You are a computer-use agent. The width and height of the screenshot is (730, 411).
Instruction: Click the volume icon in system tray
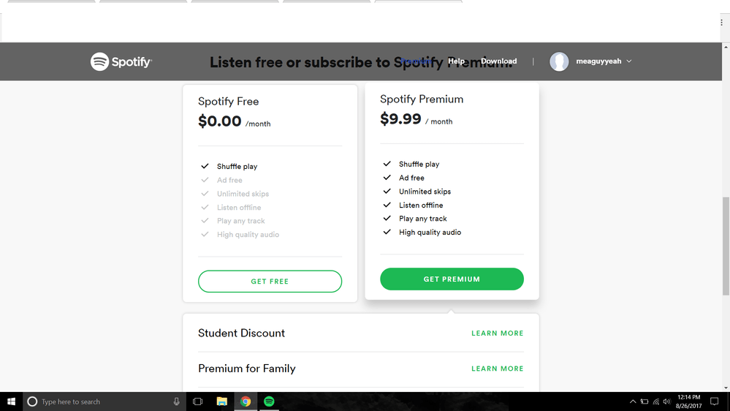tap(666, 401)
